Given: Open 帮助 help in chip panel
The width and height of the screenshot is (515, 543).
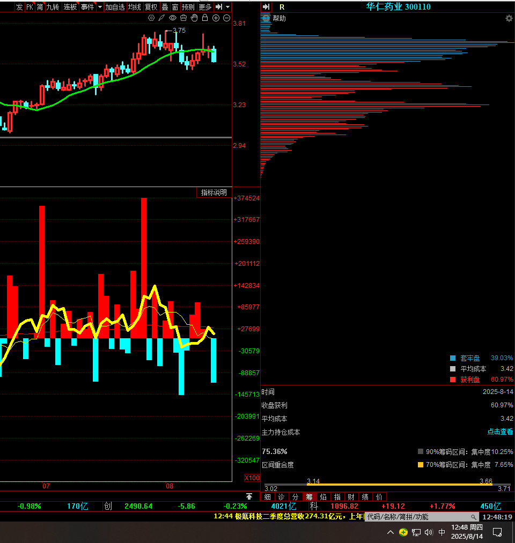Looking at the screenshot, I should (x=279, y=18).
